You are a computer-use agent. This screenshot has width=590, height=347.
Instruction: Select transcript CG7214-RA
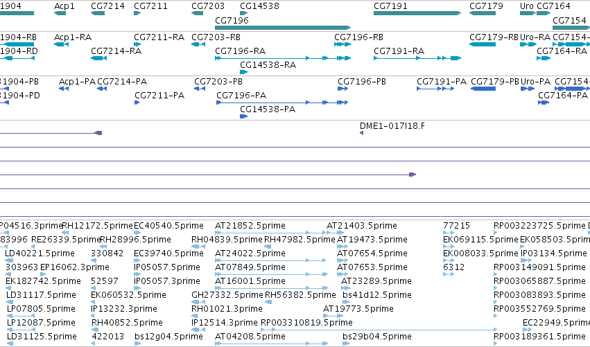click(x=116, y=51)
